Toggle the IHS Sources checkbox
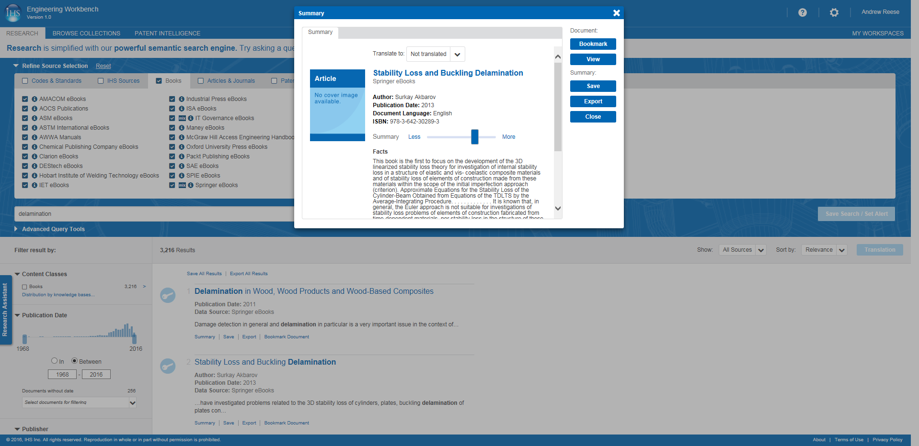The height and width of the screenshot is (446, 919). coord(101,81)
